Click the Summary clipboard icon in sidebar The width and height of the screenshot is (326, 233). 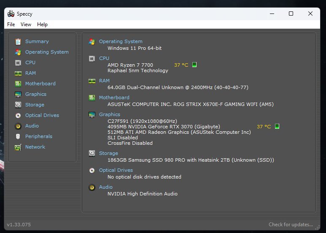18,42
